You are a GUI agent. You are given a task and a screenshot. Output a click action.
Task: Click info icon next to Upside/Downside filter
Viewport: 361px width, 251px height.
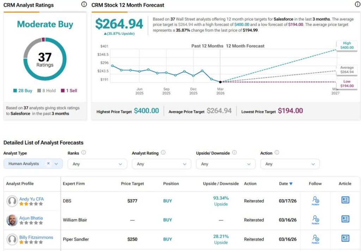tap(234, 153)
